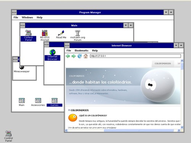This screenshot has height=143, width=191.
Task: Open the desktop Control Panel icon
Action: [8, 136]
